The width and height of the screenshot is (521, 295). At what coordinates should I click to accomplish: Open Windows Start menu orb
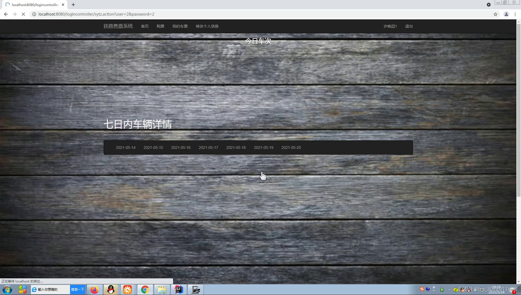click(x=7, y=290)
